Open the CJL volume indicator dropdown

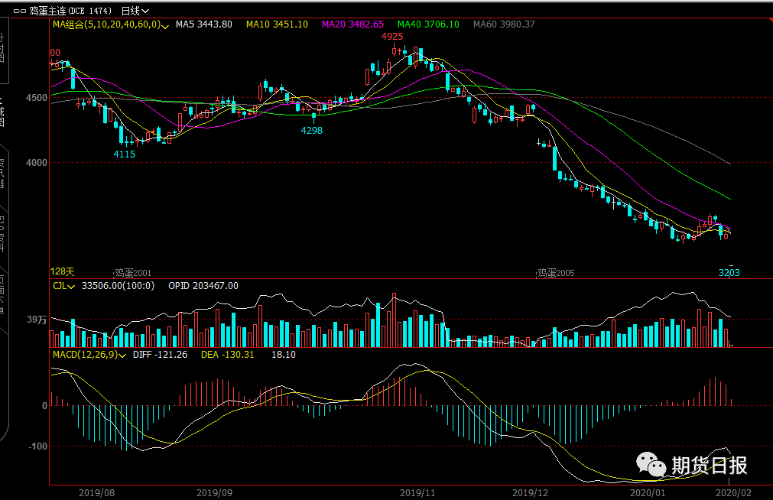click(73, 286)
